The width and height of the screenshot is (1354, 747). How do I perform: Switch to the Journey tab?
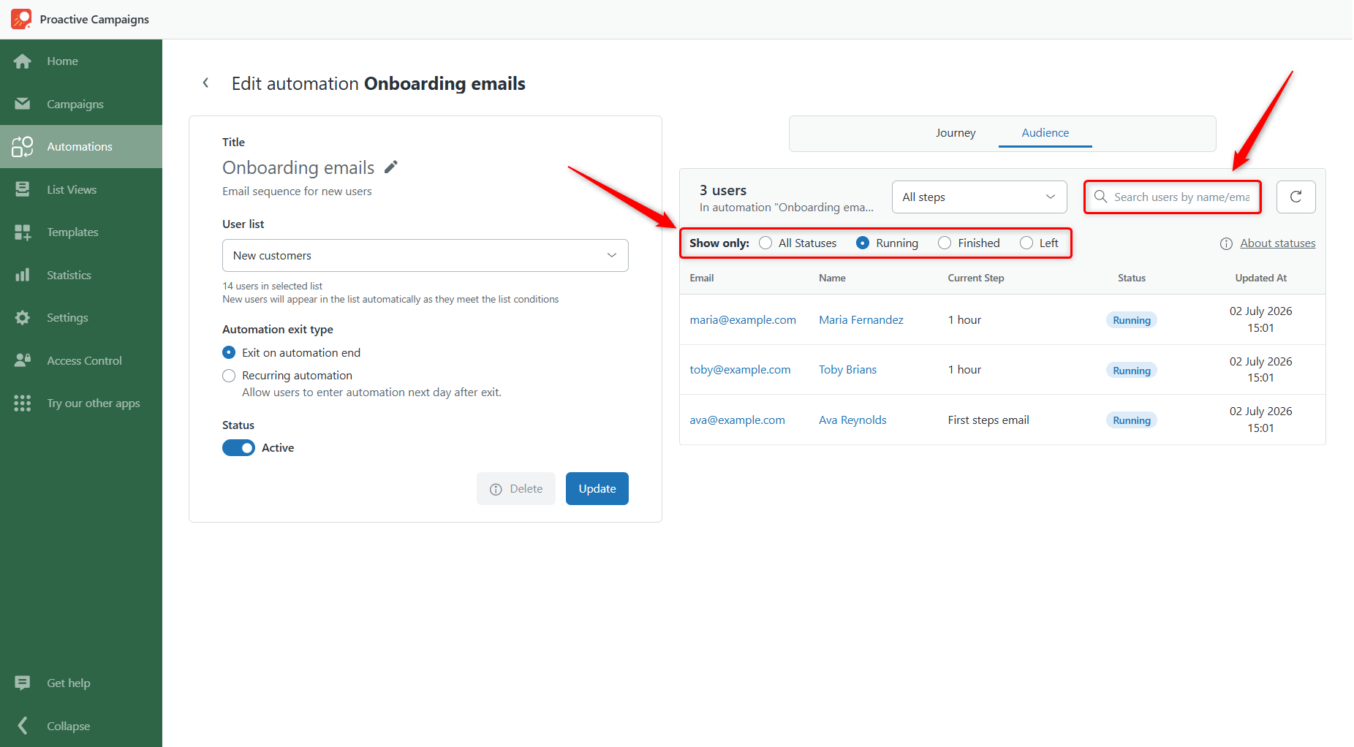click(956, 133)
